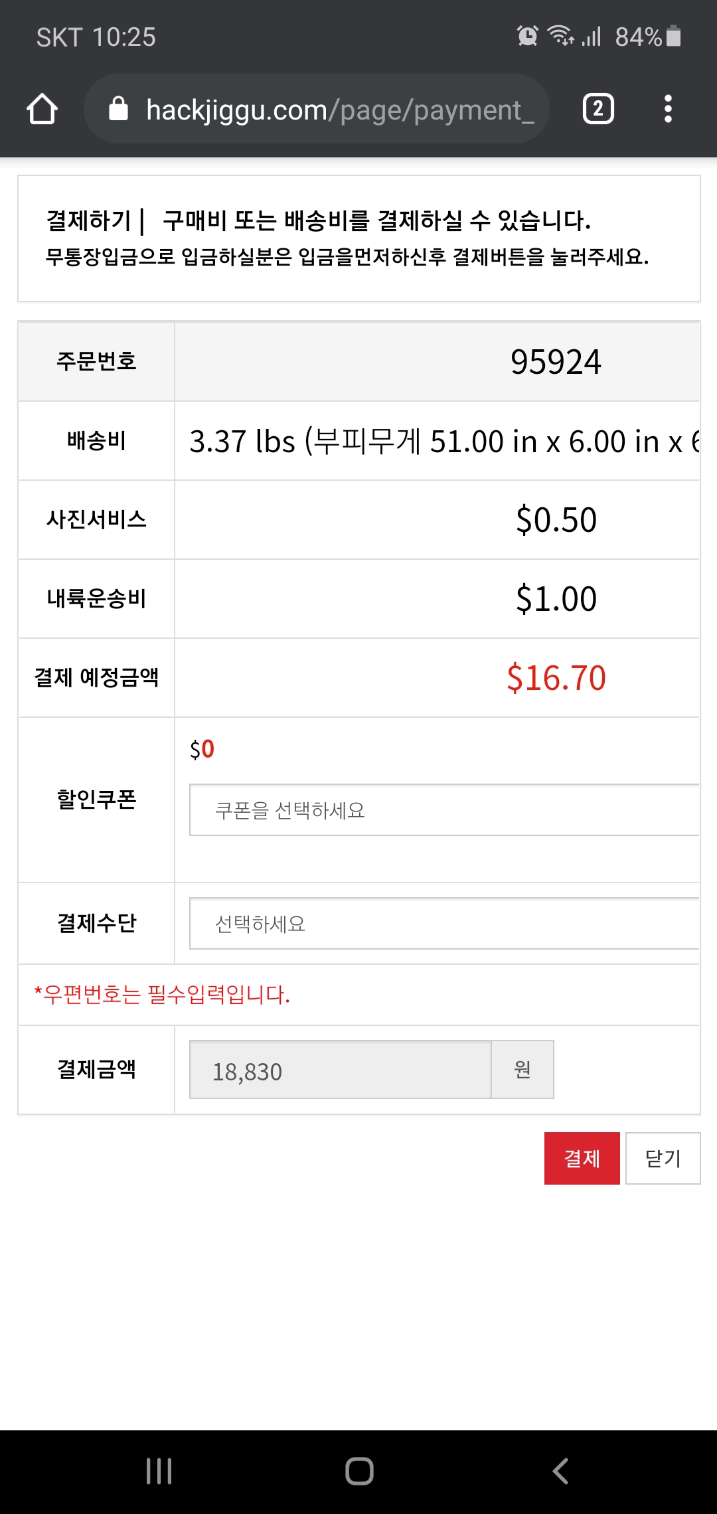Tap the red $16.70 payment amount
The width and height of the screenshot is (717, 1514).
point(556,678)
